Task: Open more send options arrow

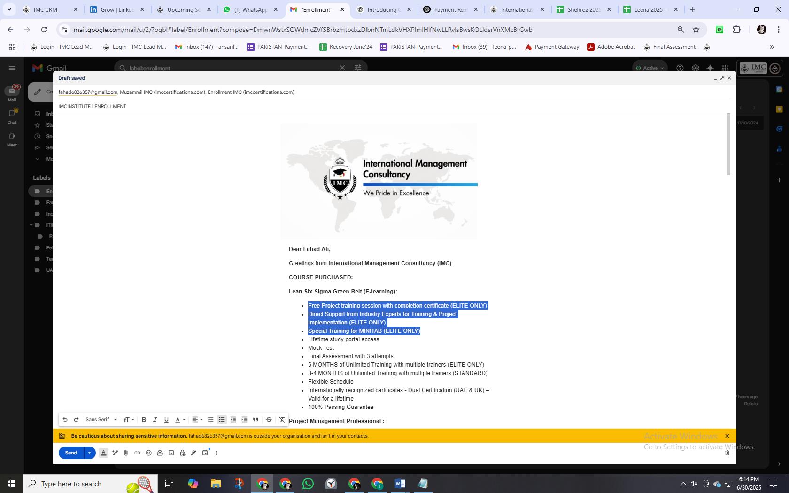Action: point(89,453)
